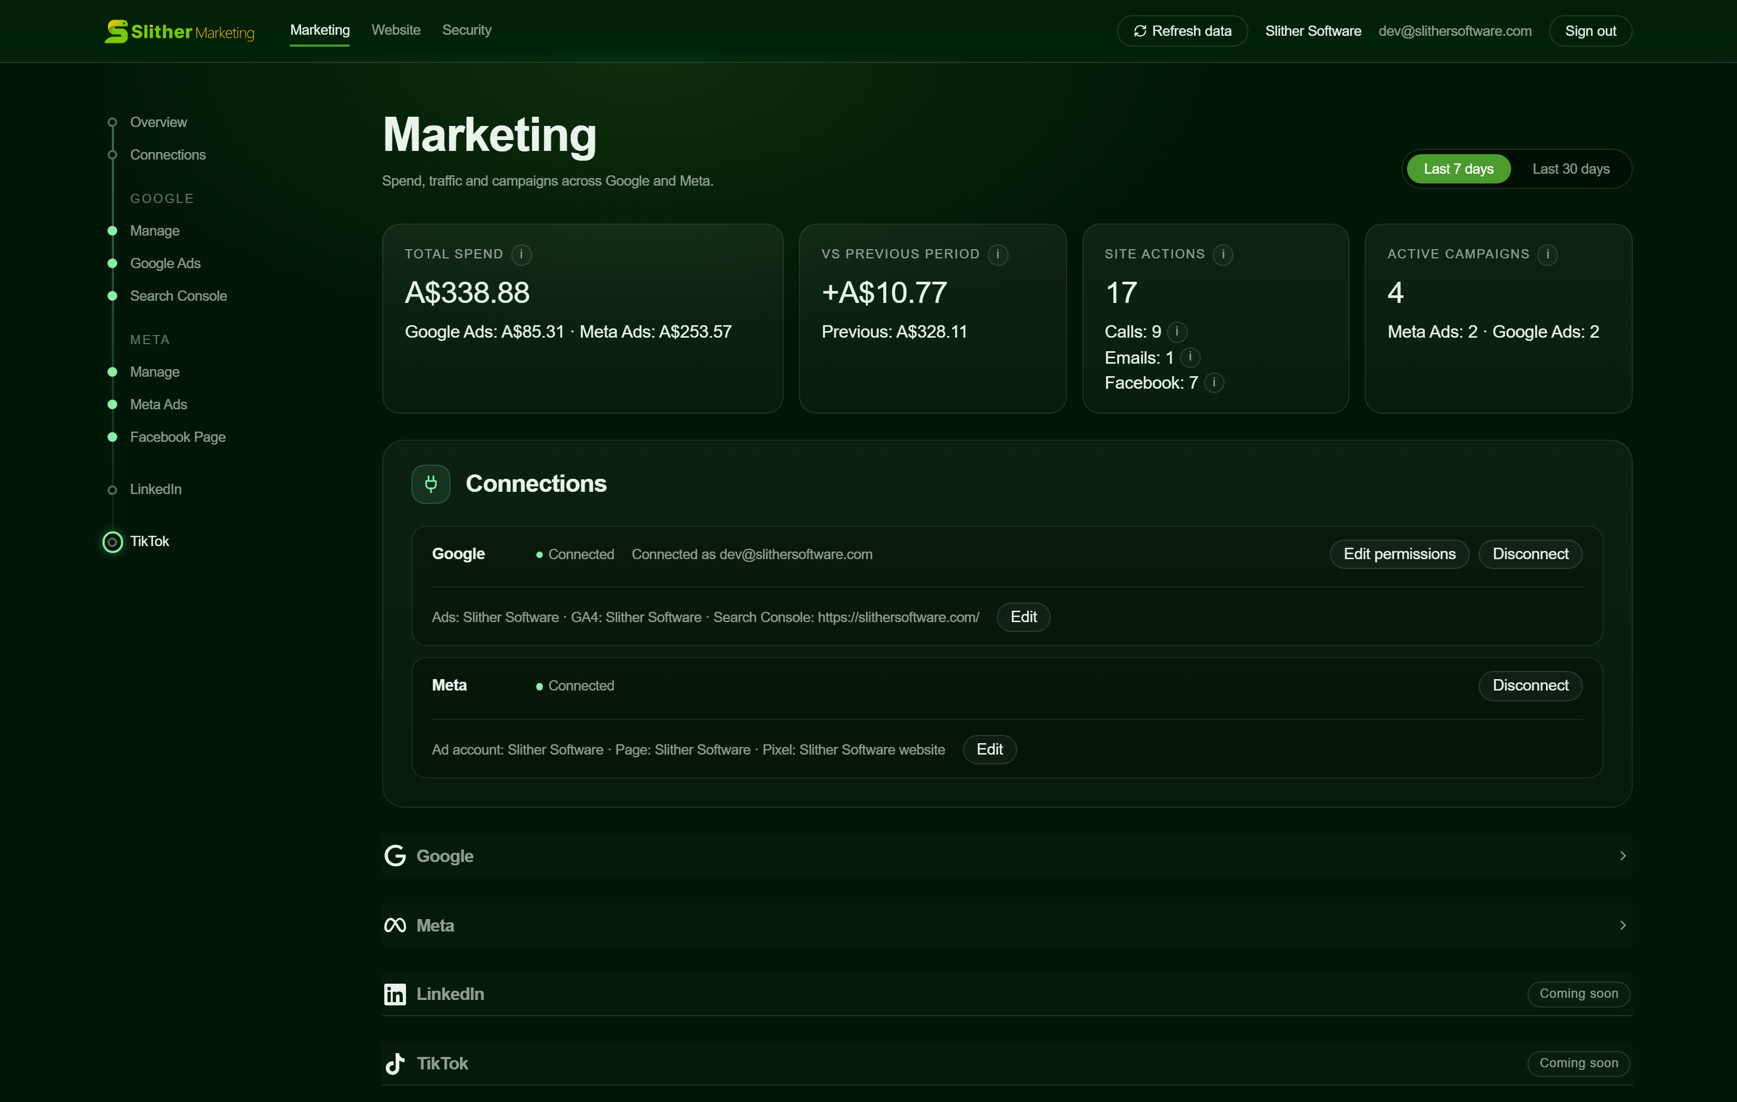The width and height of the screenshot is (1737, 1102).
Task: Open Facebook Page in the sidebar
Action: (177, 437)
